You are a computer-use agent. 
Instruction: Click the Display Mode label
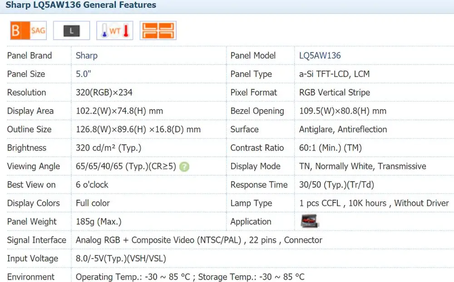click(x=256, y=167)
